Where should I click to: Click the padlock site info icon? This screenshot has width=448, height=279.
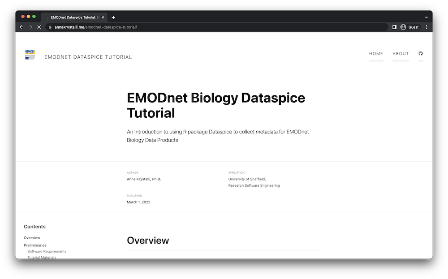[x=50, y=27]
